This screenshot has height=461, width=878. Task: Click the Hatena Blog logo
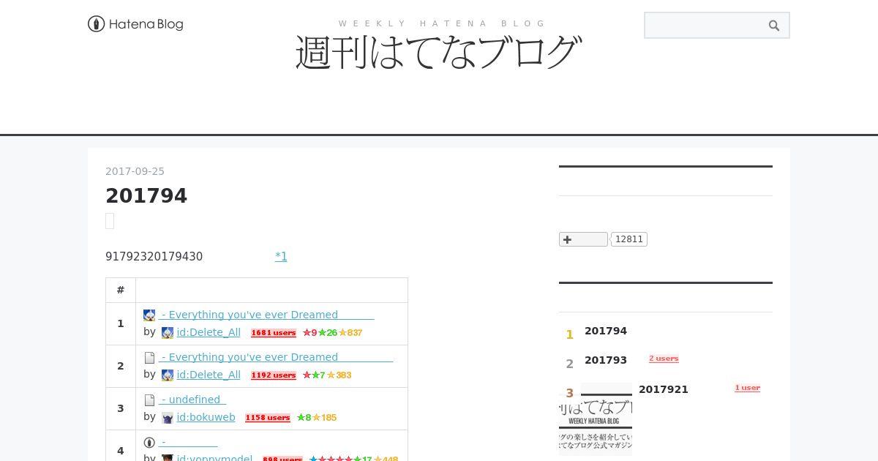(135, 24)
